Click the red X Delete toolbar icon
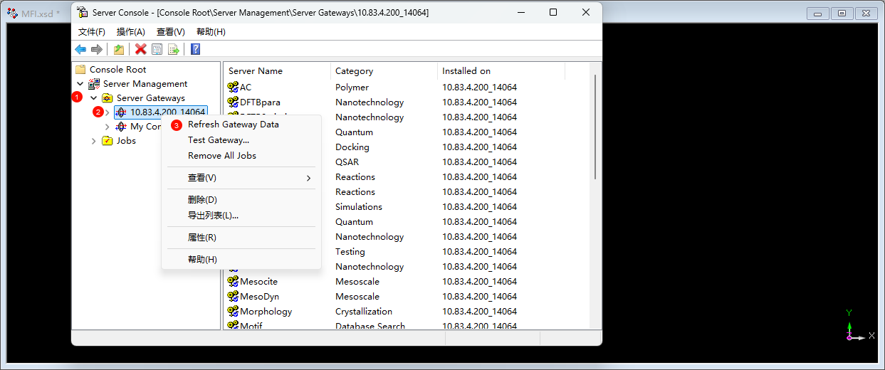 (x=141, y=49)
